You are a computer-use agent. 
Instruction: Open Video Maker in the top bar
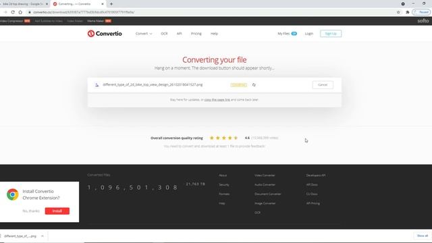tap(75, 21)
